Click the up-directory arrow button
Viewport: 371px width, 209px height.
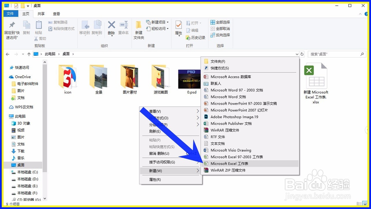(29, 54)
